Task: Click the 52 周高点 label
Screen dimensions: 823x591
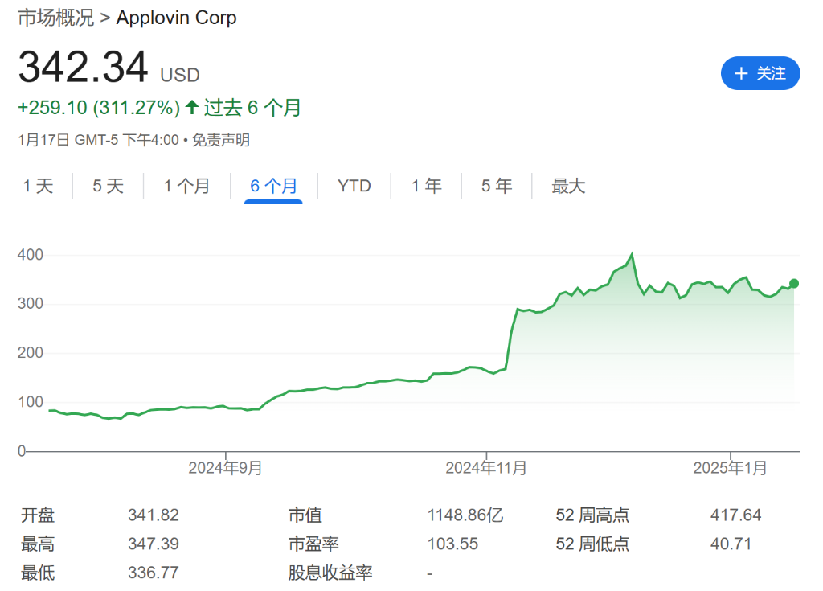Action: pyautogui.click(x=592, y=515)
